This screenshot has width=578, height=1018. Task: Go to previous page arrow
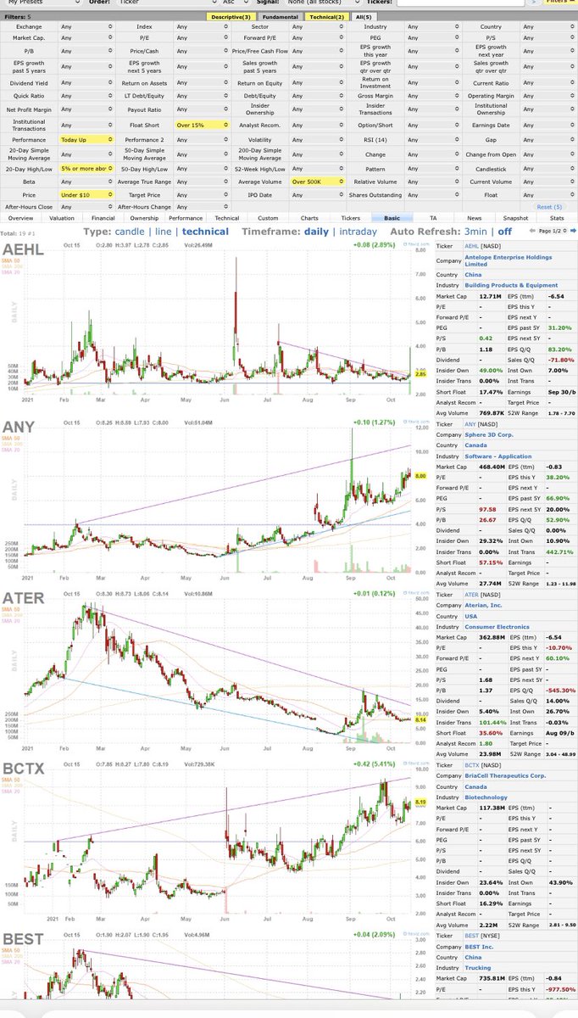pyautogui.click(x=533, y=232)
